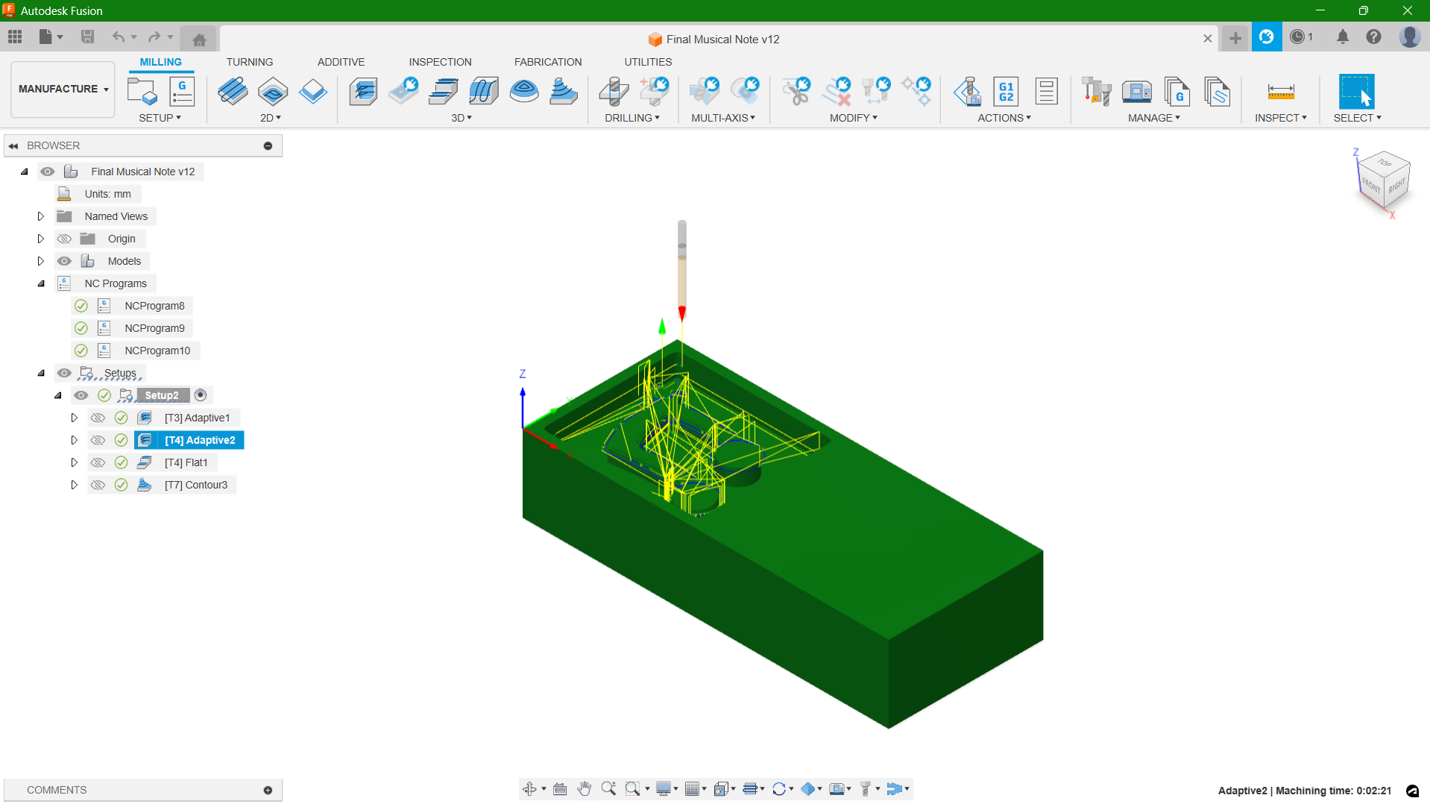Viewport: 1430px width, 804px height.
Task: Go to the Home tab icon
Action: pyautogui.click(x=199, y=39)
